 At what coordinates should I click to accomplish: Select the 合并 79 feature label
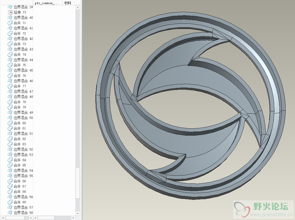20,107
